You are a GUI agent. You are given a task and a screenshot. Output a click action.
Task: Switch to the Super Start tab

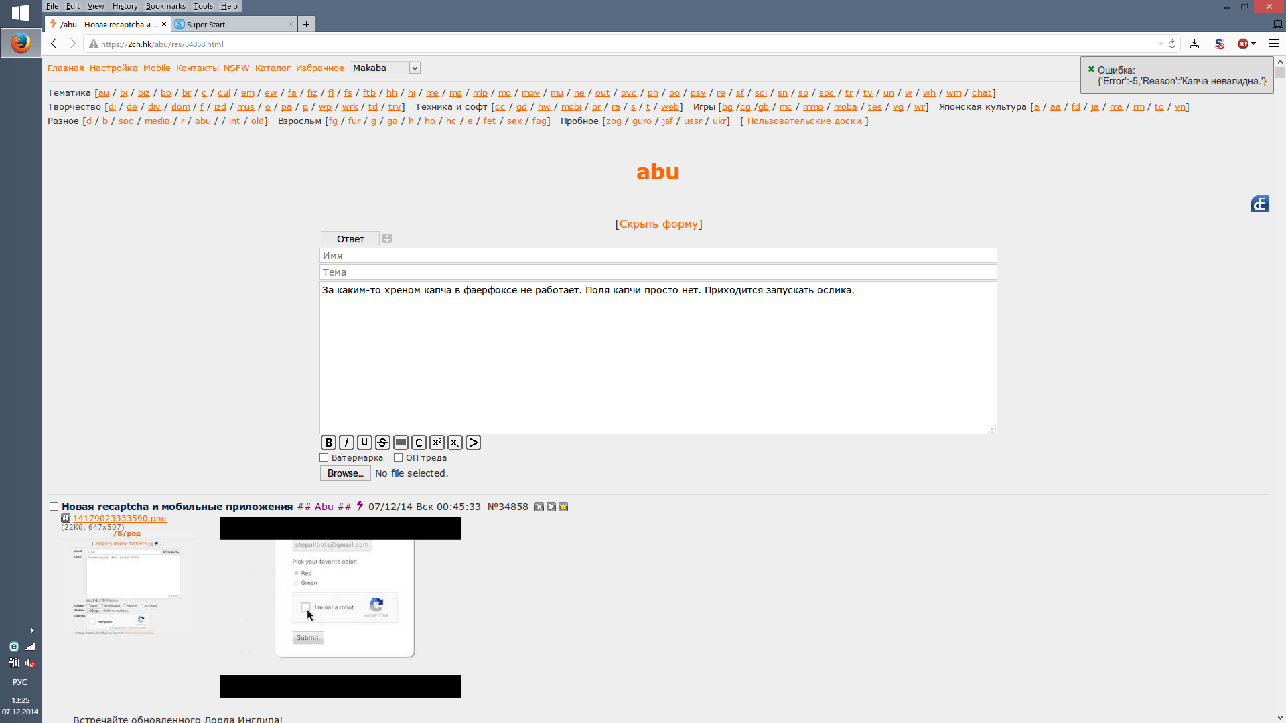point(231,24)
